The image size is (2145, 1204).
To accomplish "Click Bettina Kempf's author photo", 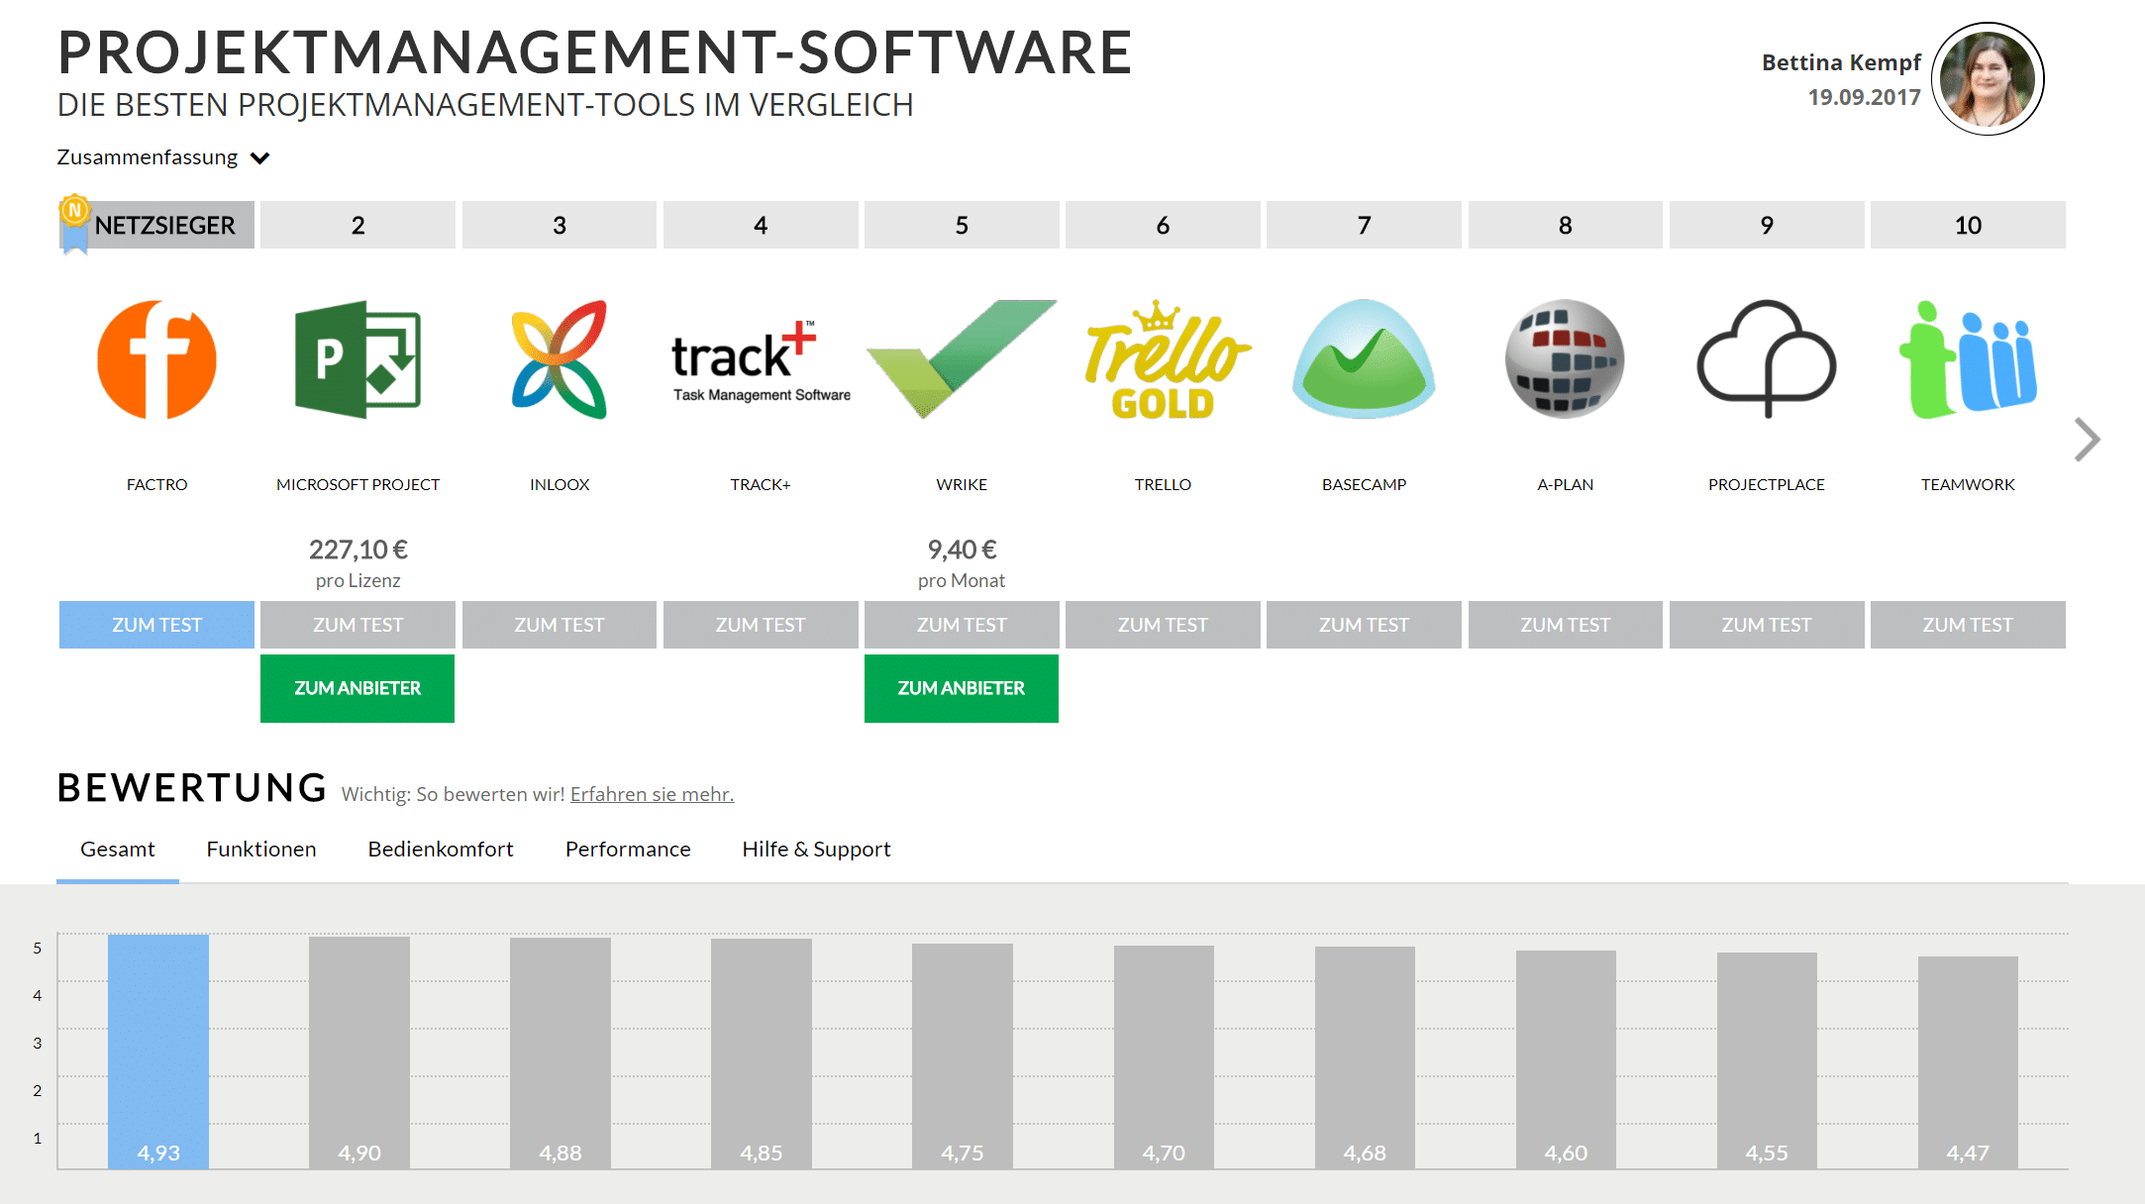I will click(1988, 79).
